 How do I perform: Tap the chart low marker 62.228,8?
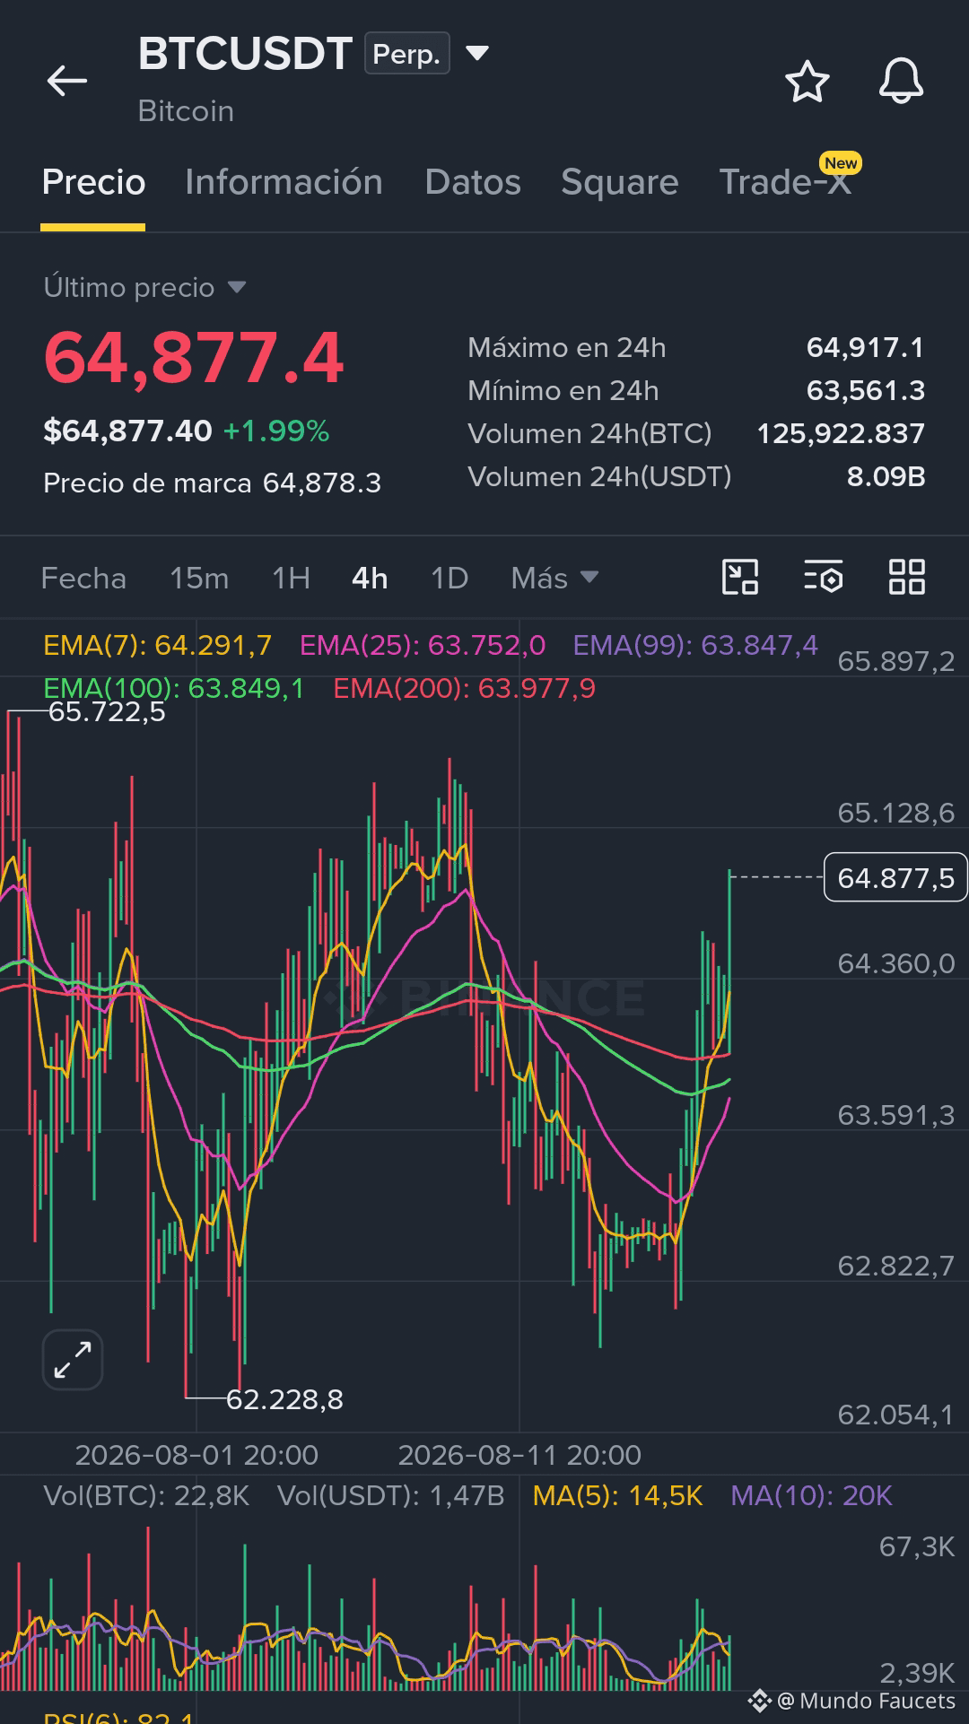pos(284,1399)
